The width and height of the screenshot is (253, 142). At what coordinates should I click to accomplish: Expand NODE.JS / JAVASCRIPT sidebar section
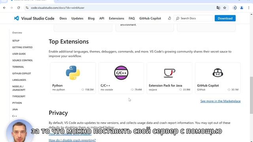19,88
